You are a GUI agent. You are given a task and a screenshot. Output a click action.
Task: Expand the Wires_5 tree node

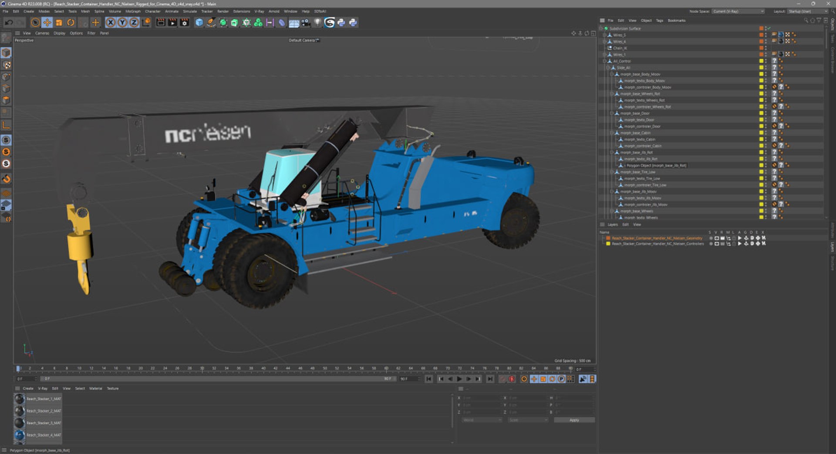[x=604, y=35]
